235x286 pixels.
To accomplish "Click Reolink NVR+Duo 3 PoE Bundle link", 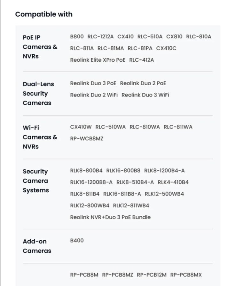I will click(110, 217).
